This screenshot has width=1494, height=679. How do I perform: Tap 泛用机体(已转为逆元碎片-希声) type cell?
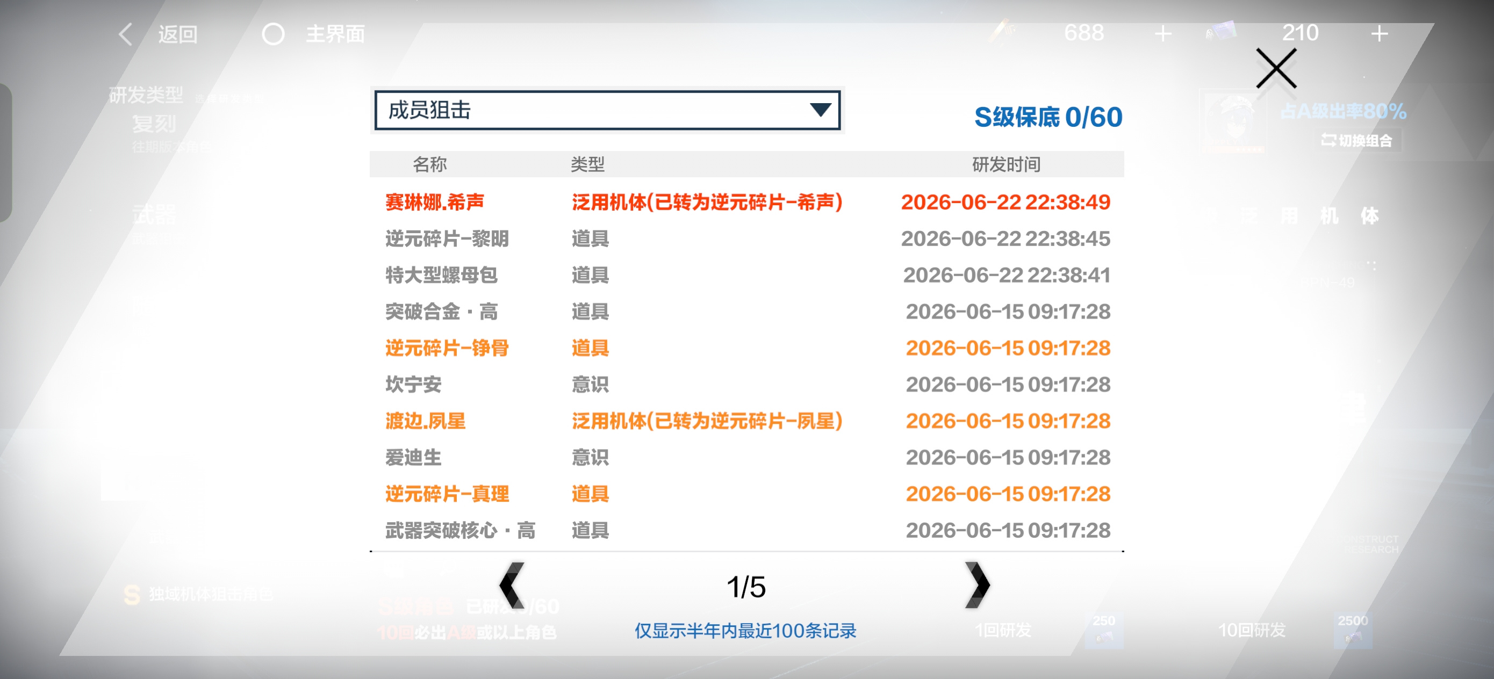pyautogui.click(x=707, y=202)
